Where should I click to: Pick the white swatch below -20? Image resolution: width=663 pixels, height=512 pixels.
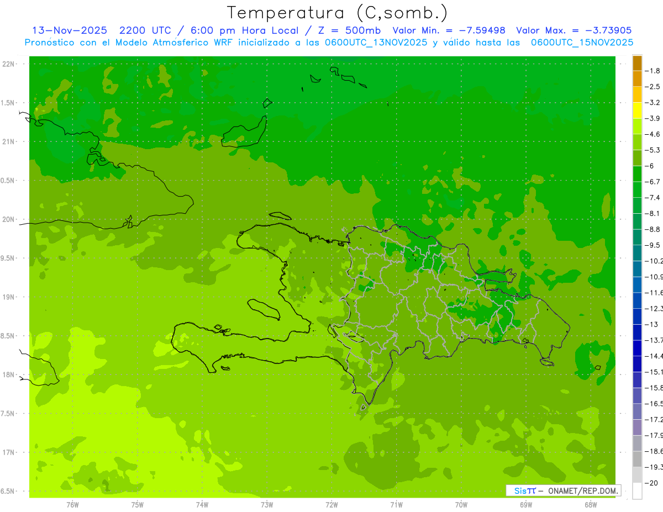(637, 491)
